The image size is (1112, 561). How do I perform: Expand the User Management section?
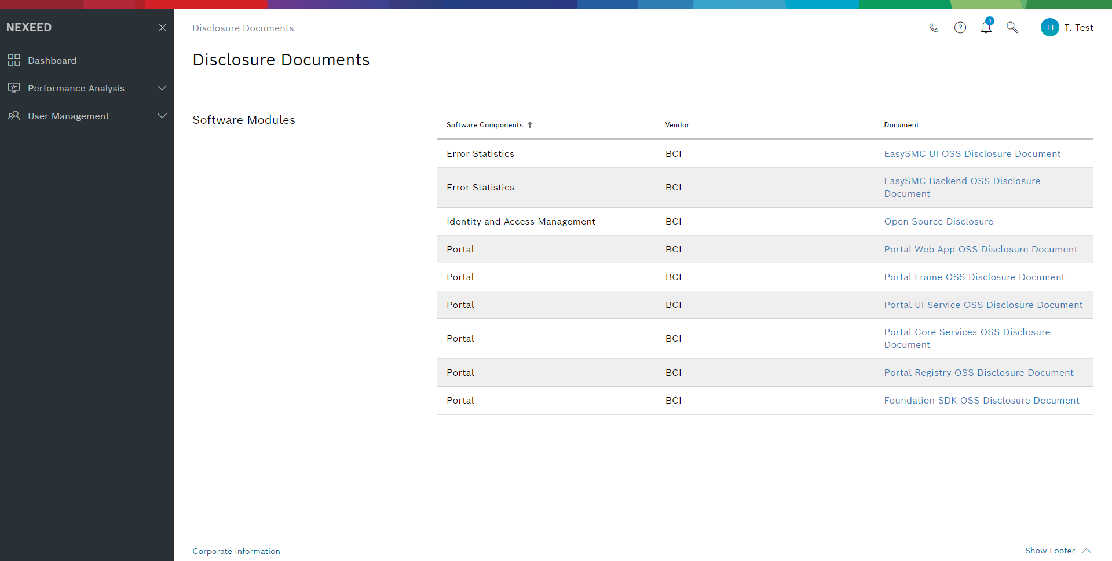pyautogui.click(x=162, y=116)
